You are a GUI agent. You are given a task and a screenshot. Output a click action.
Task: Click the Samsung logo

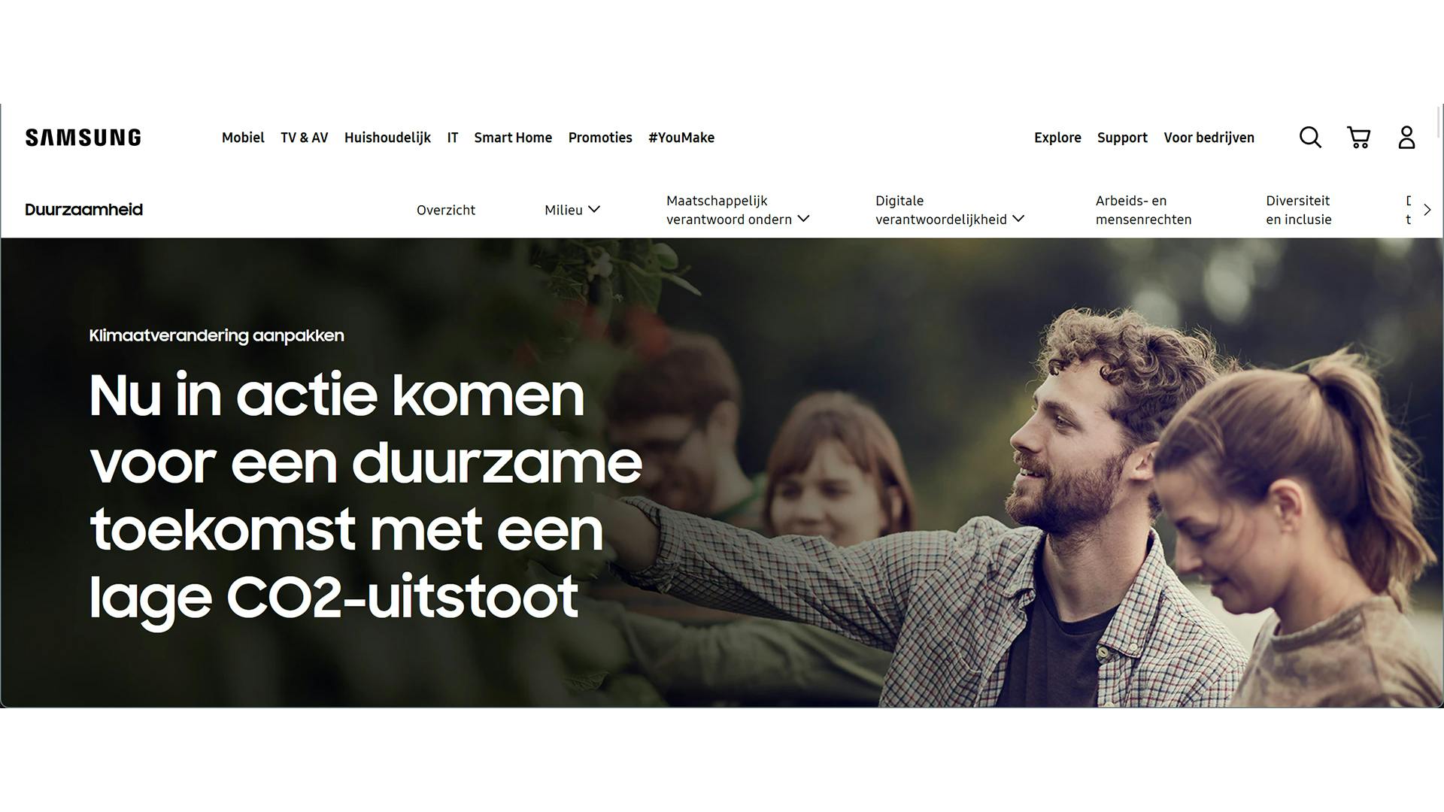click(x=83, y=138)
